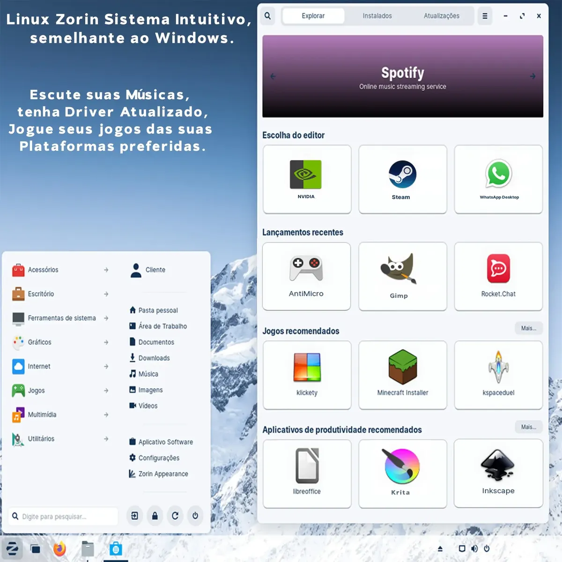Click the eject icon in system tray
The height and width of the screenshot is (562, 562).
point(440,548)
